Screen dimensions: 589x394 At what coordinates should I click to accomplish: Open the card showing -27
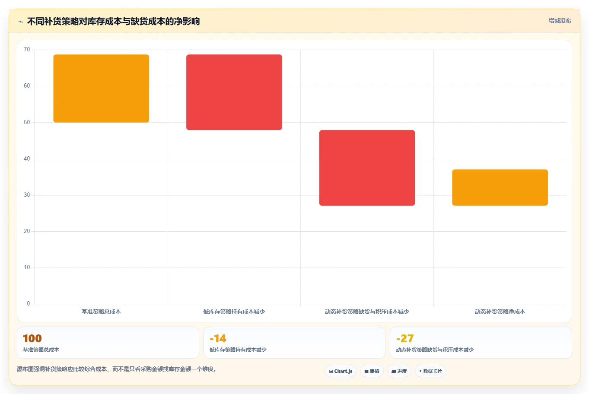481,343
